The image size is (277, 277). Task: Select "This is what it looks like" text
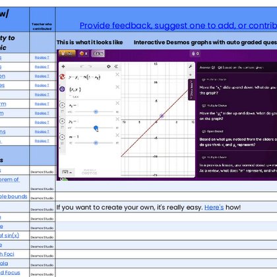(x=90, y=42)
